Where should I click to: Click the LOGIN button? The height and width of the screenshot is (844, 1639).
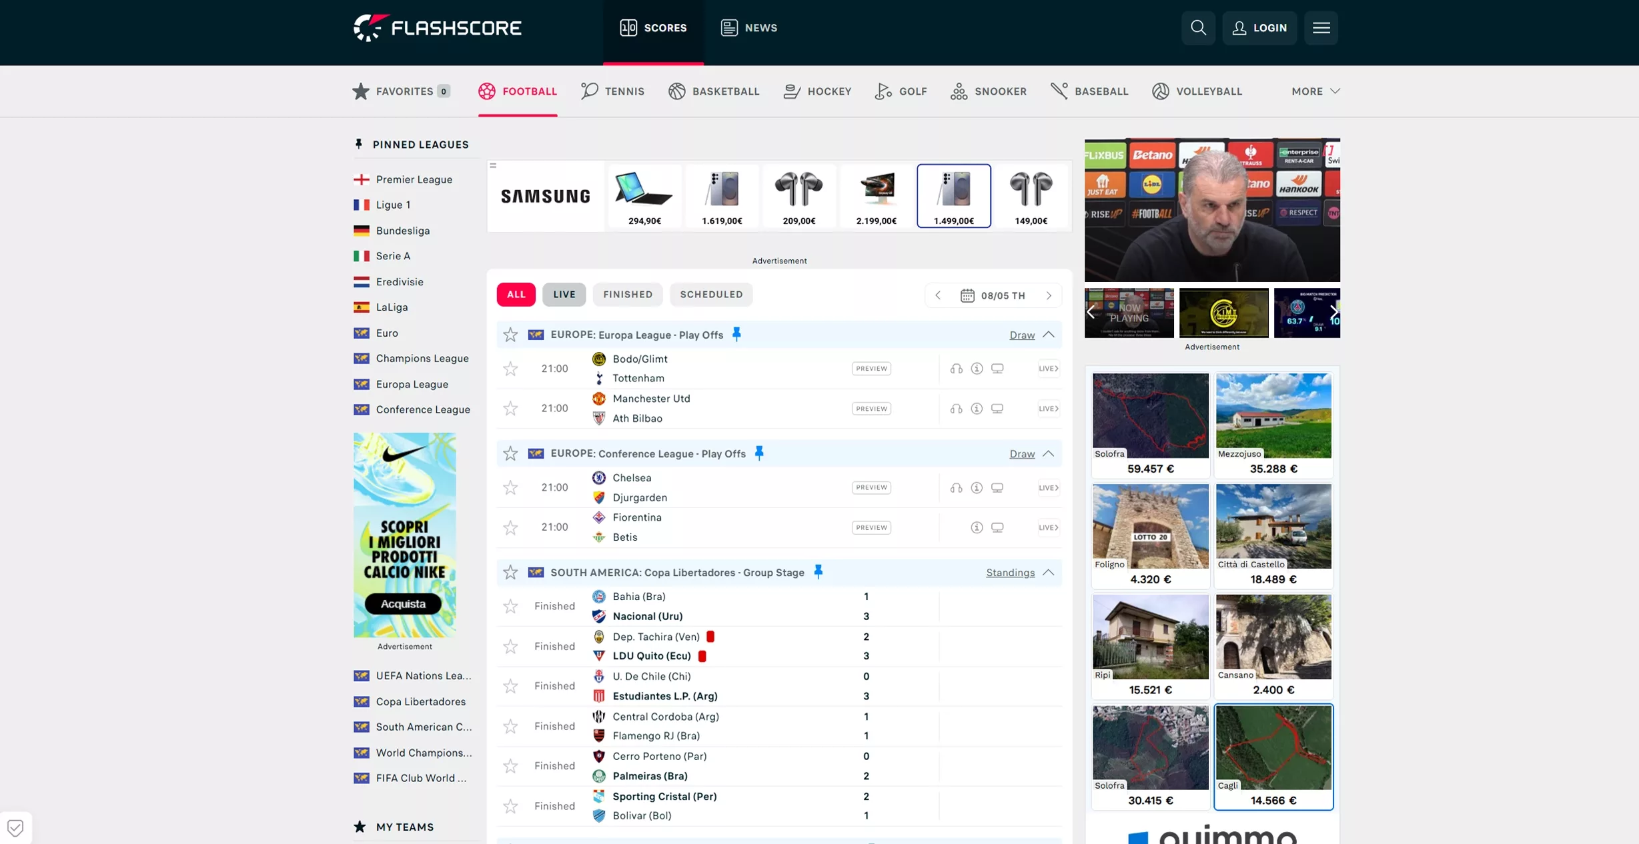[x=1259, y=28]
